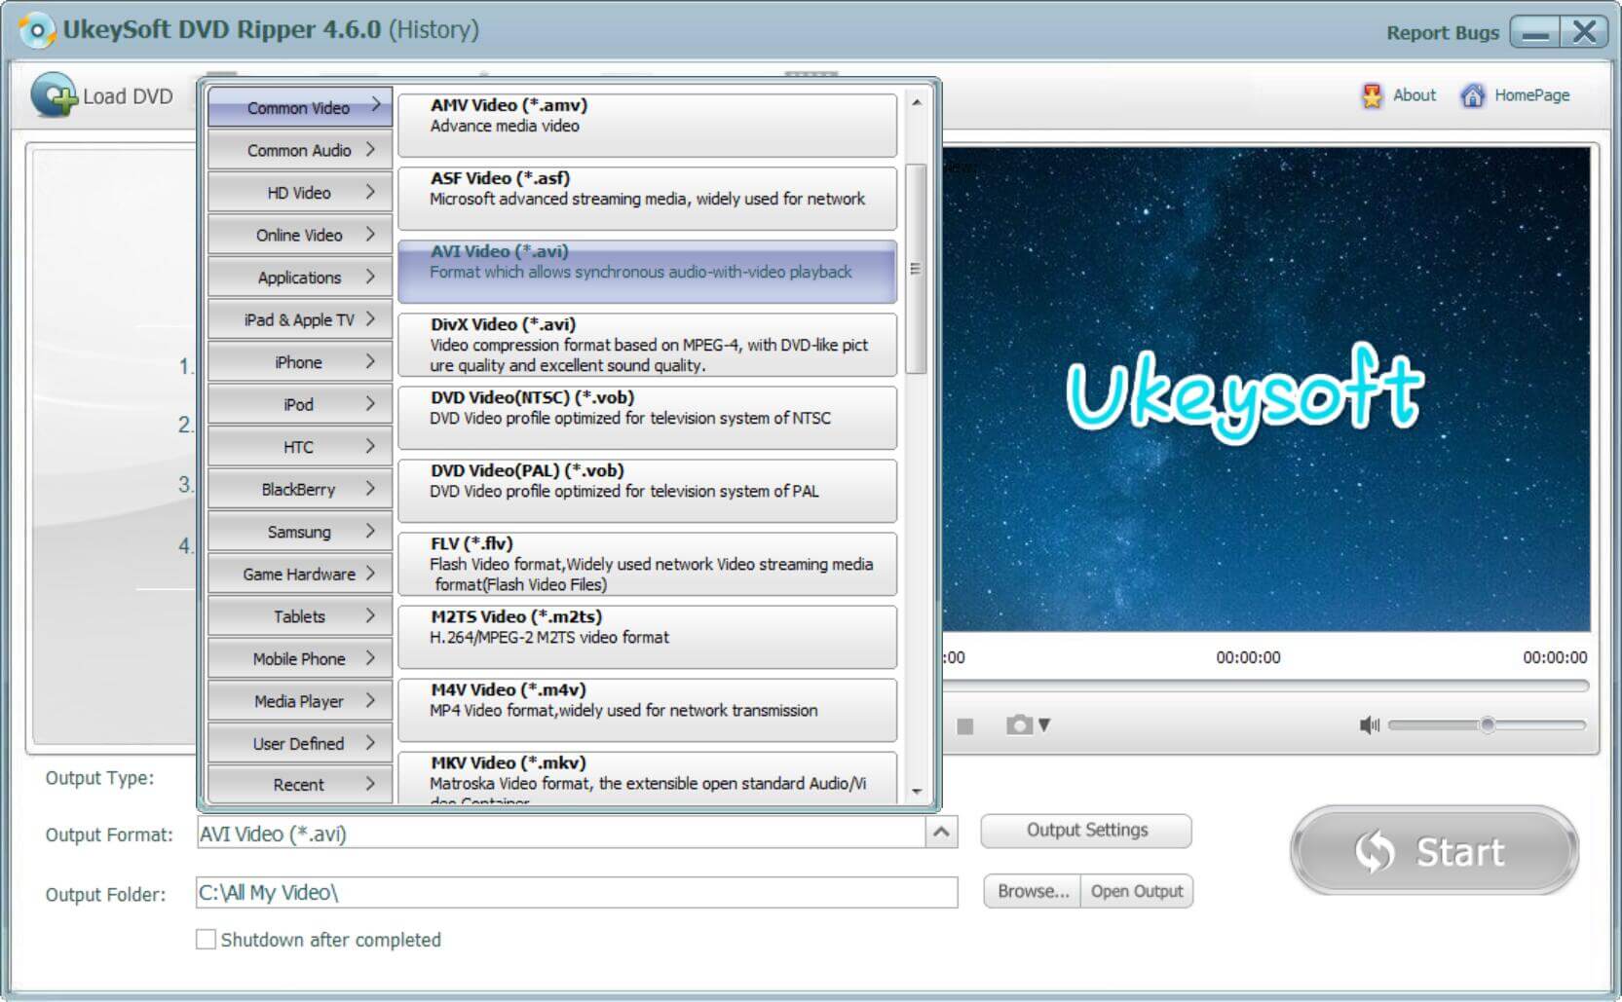This screenshot has width=1622, height=1002.
Task: Click the (History) title text
Action: (x=434, y=30)
